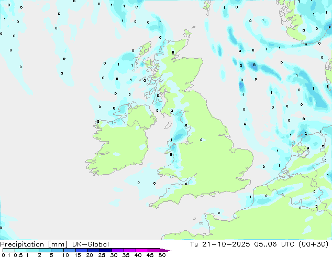The width and height of the screenshot is (332, 257).
Task: Click the "UK-Global" model label
Action: point(91,244)
